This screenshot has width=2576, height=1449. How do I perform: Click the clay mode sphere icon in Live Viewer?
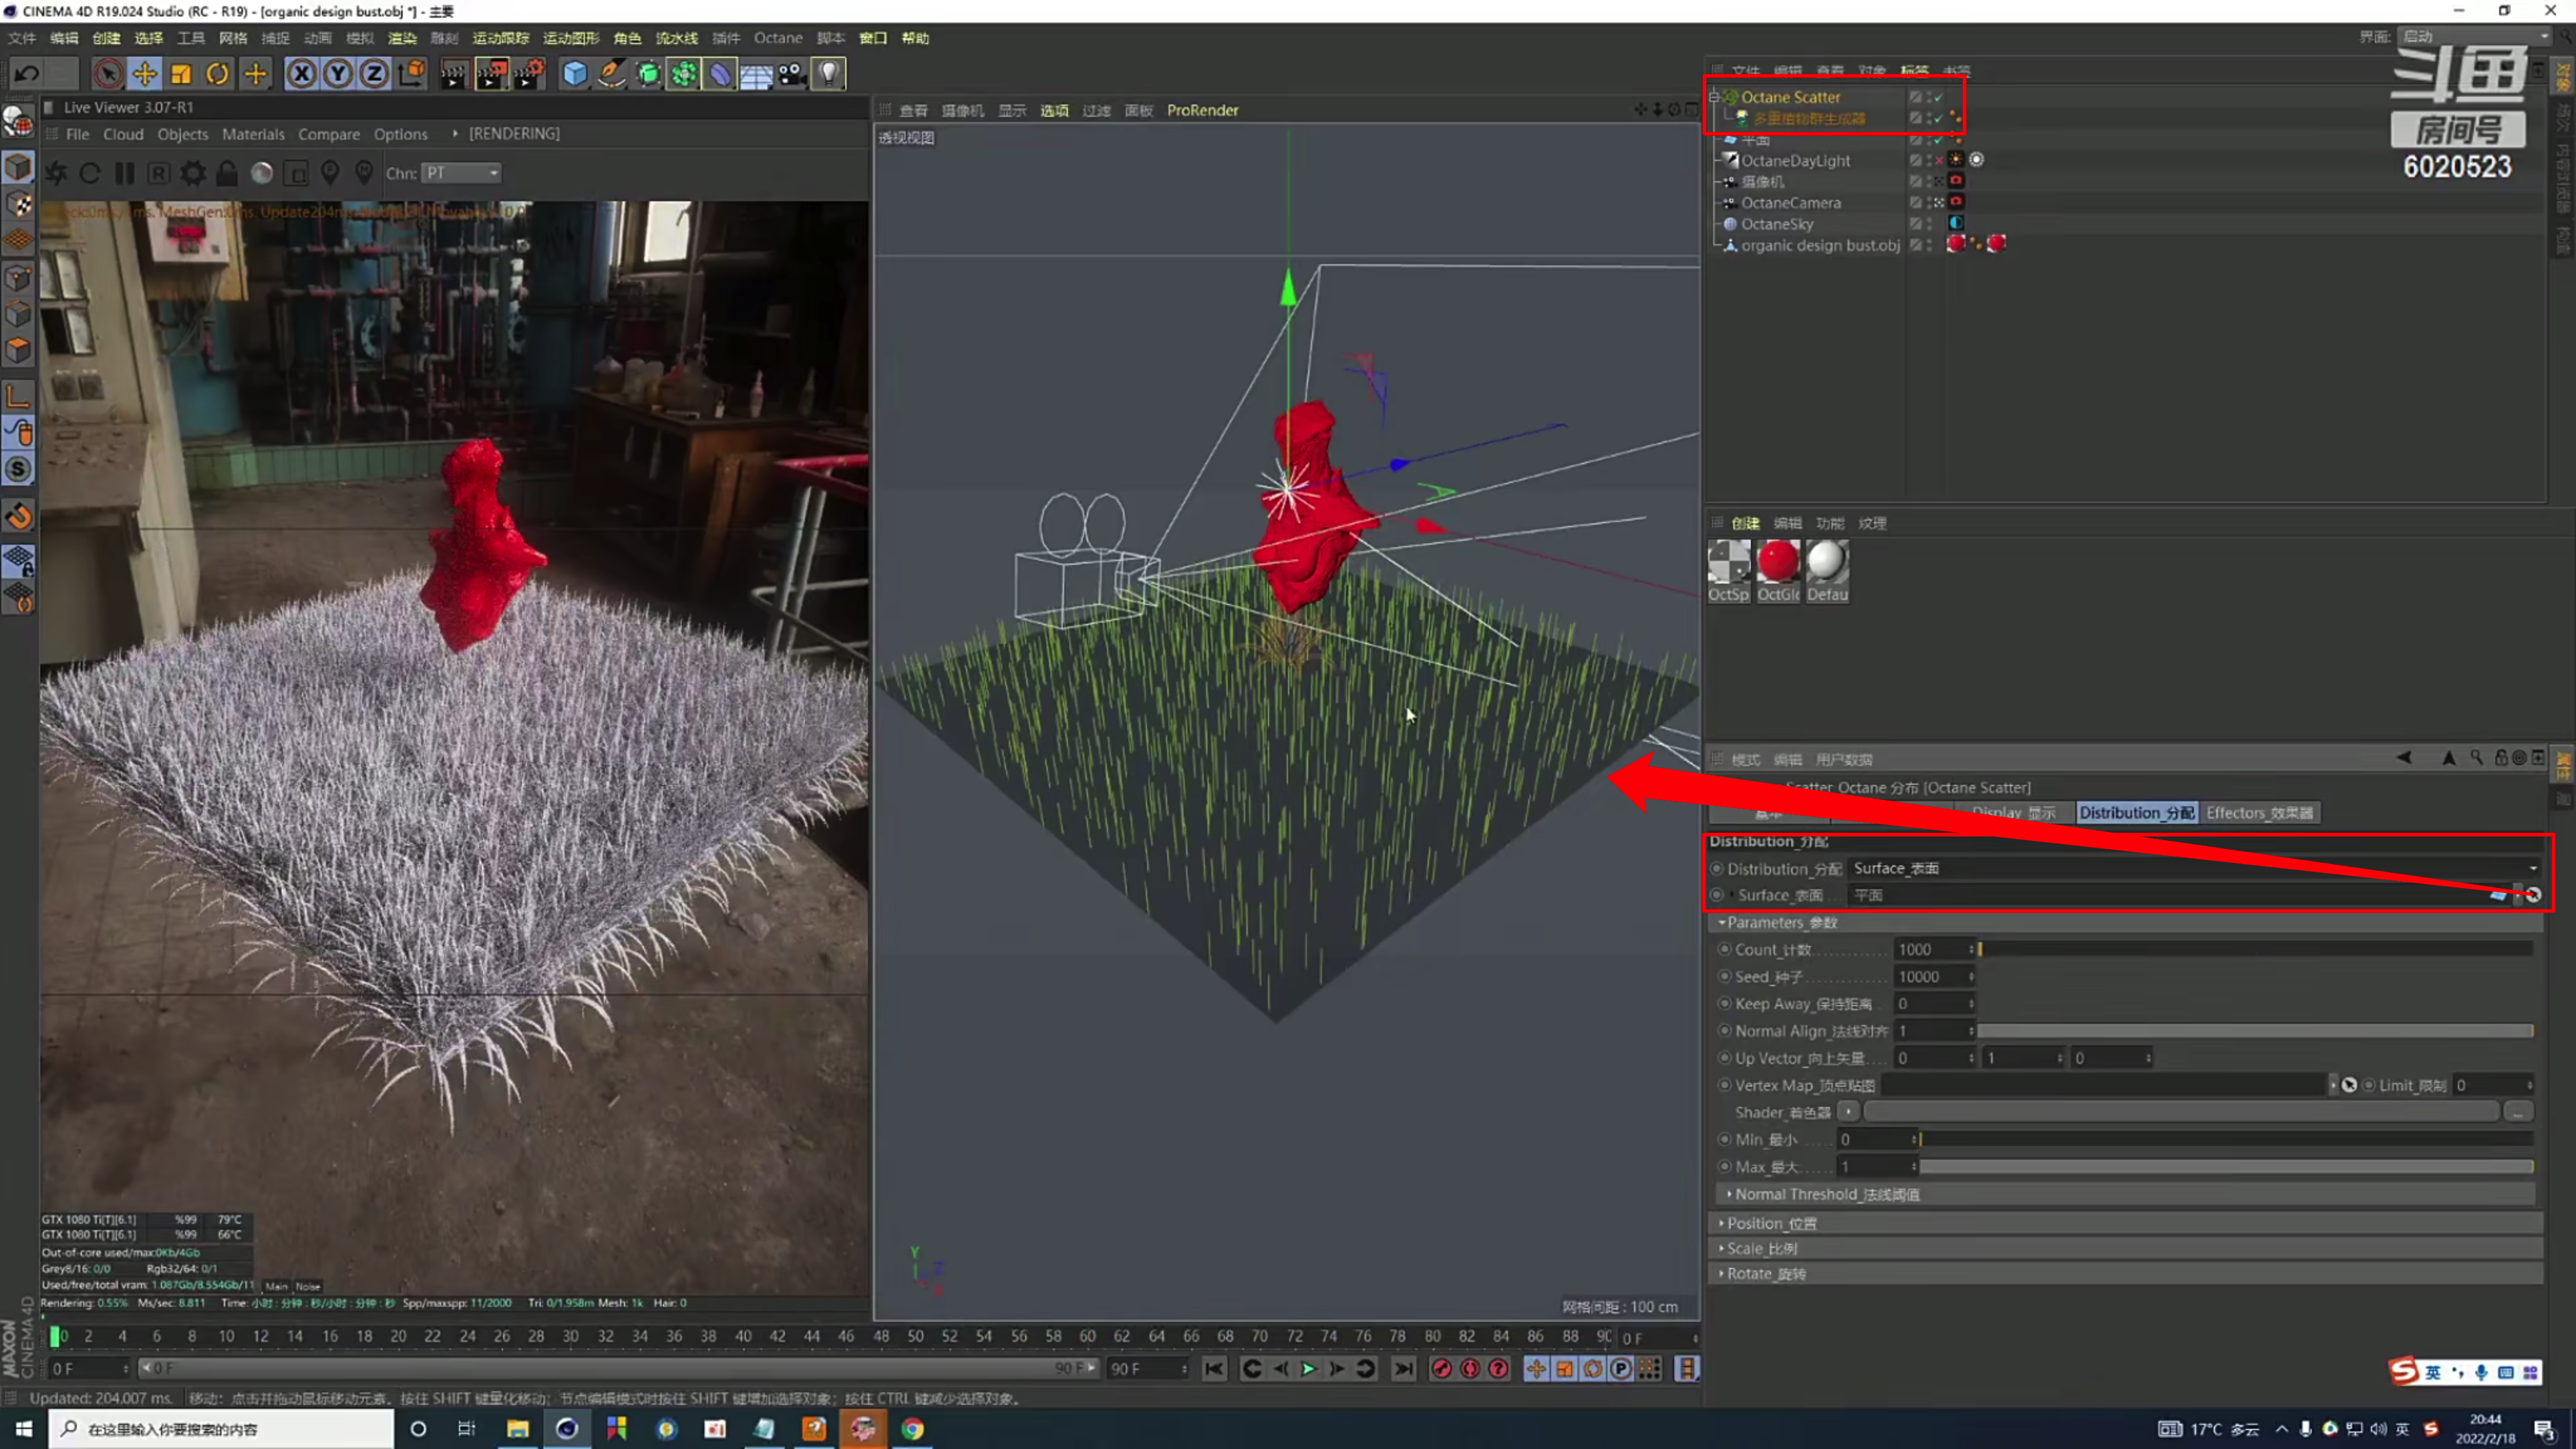tap(262, 173)
